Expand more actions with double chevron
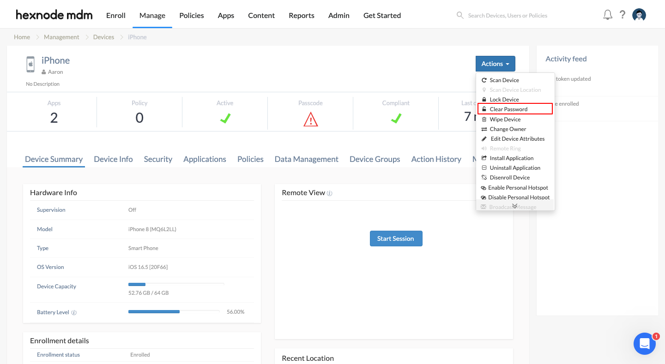 pos(514,206)
